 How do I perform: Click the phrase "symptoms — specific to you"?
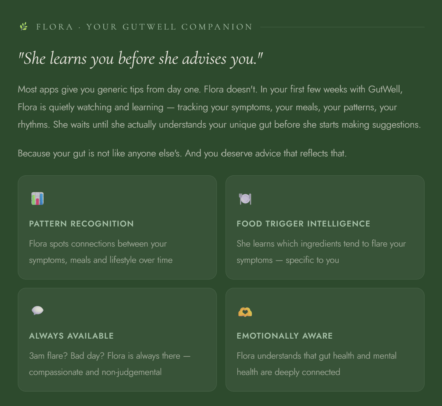pos(288,260)
